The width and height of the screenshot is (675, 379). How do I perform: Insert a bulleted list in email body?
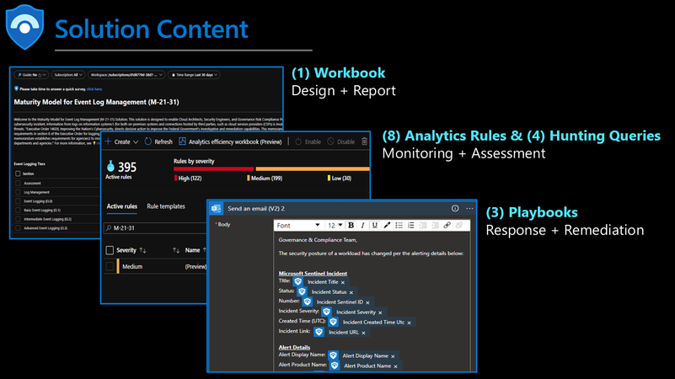click(x=399, y=226)
